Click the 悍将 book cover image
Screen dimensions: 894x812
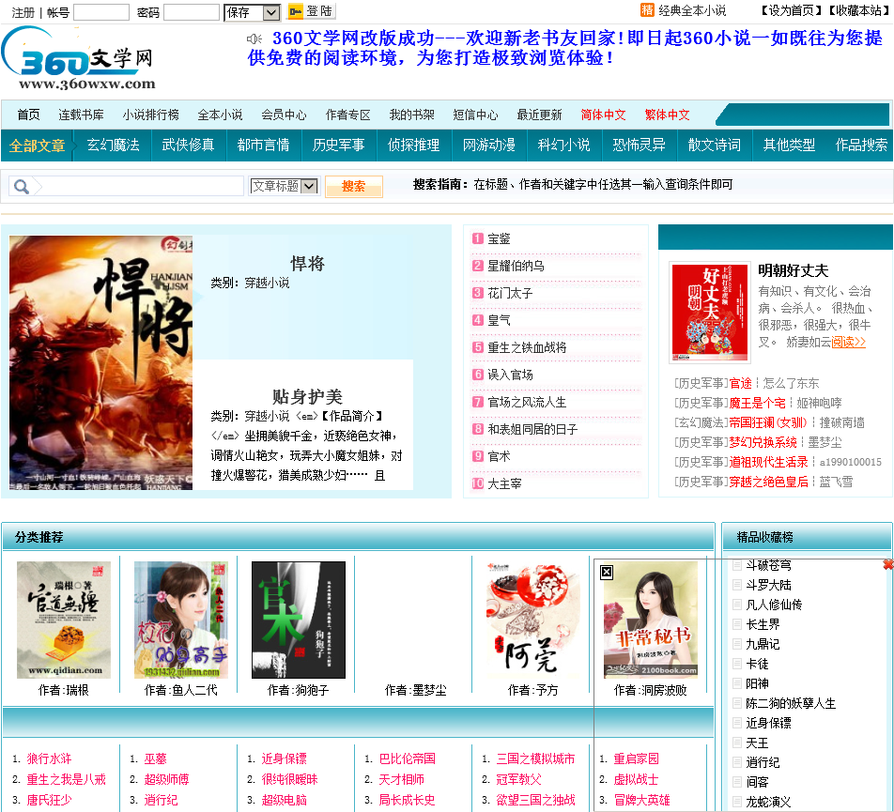click(x=100, y=362)
